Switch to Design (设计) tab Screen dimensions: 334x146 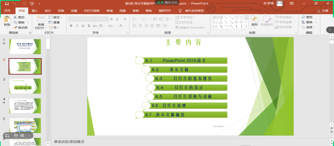(48, 11)
